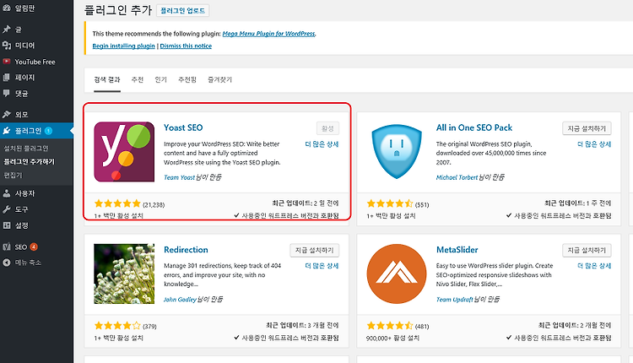This screenshot has width=633, height=363.
Task: Click Team Updraft author link
Action: pyautogui.click(x=454, y=299)
